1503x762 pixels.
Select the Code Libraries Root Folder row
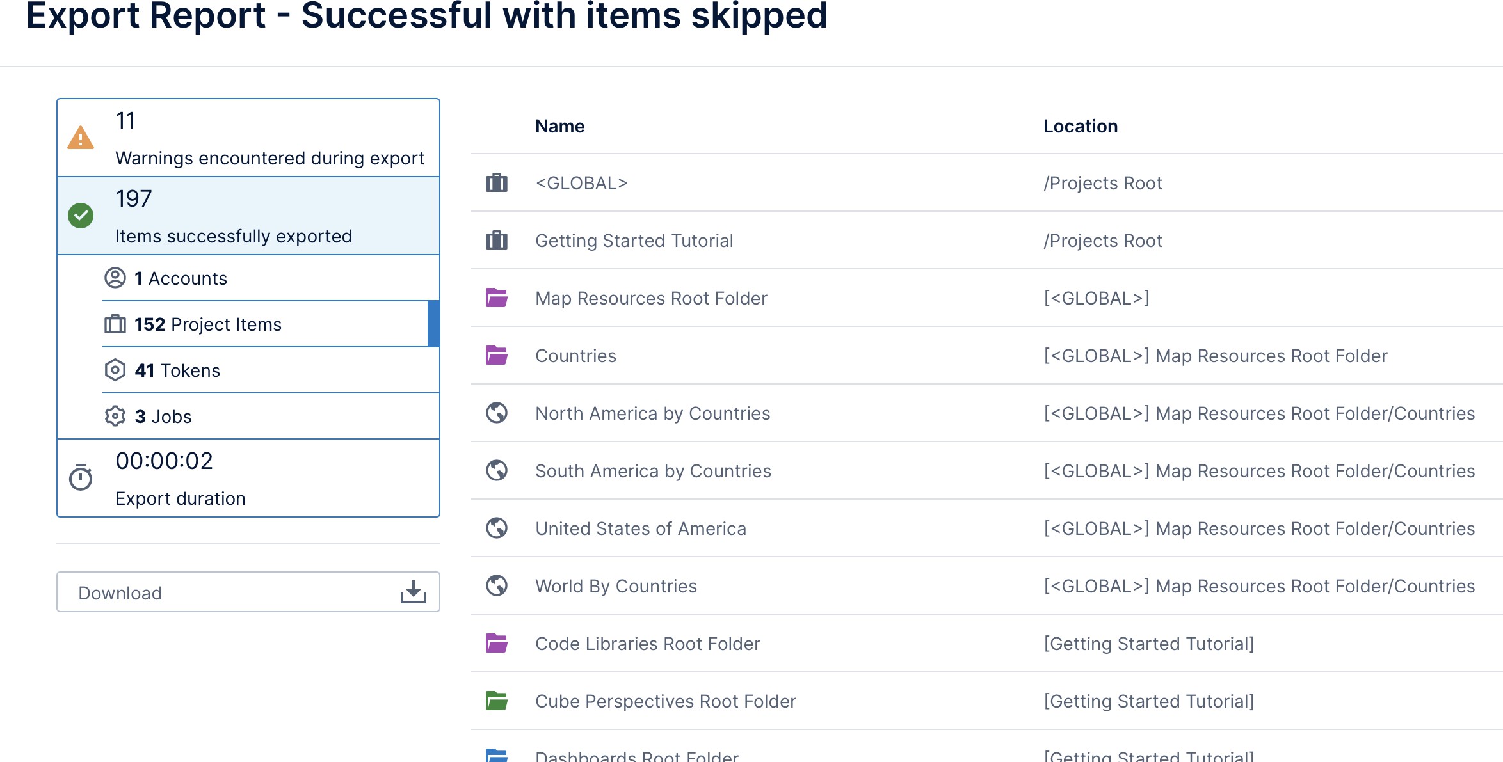pyautogui.click(x=647, y=644)
